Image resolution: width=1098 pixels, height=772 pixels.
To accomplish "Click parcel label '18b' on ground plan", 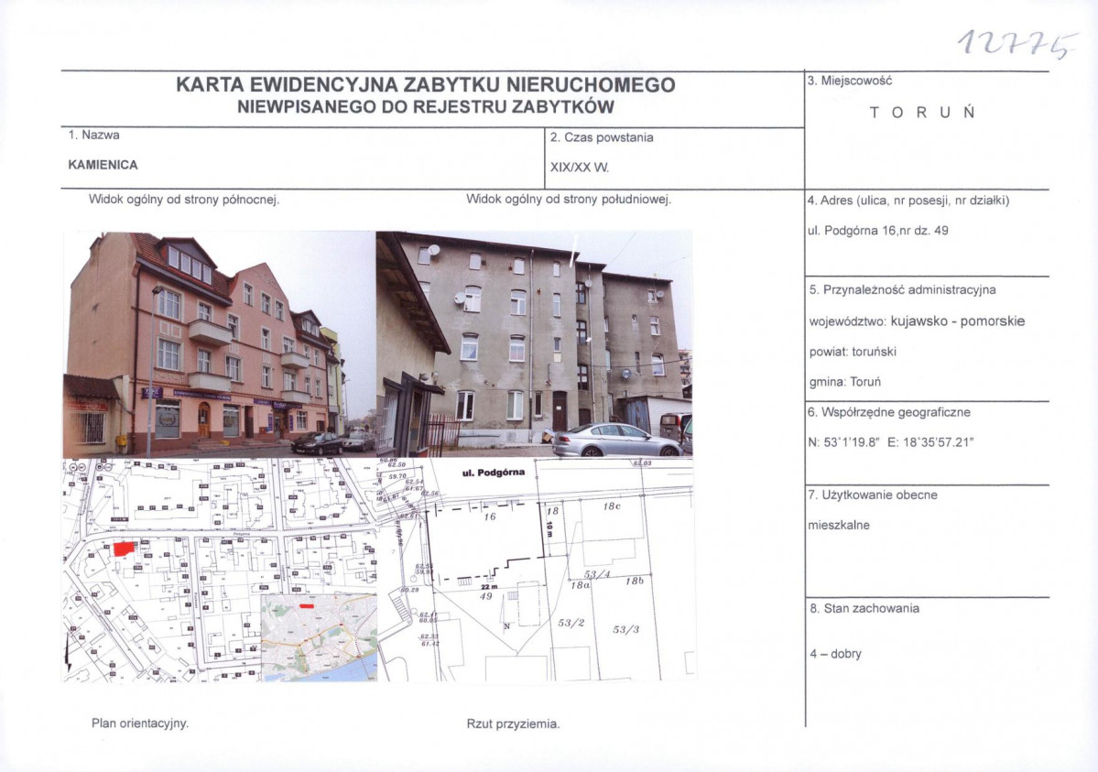I will 635,581.
